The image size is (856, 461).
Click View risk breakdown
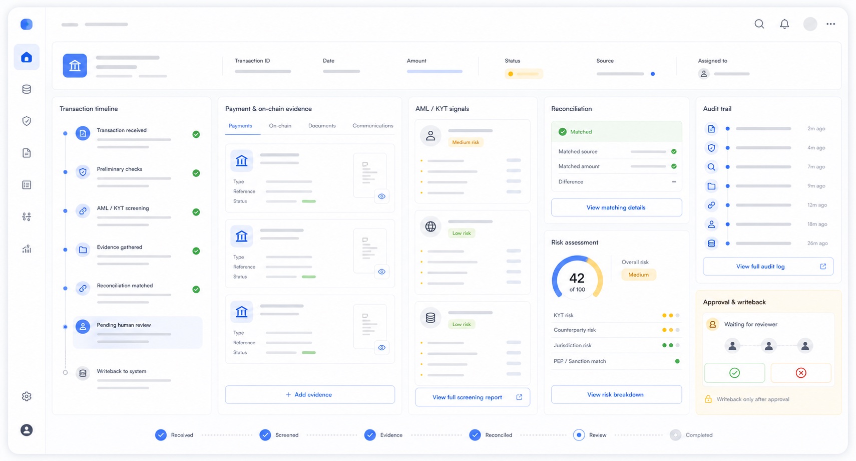pos(616,395)
